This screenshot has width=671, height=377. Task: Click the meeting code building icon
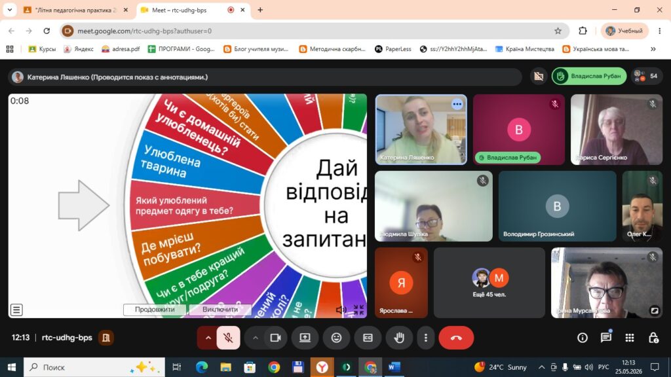click(x=105, y=338)
